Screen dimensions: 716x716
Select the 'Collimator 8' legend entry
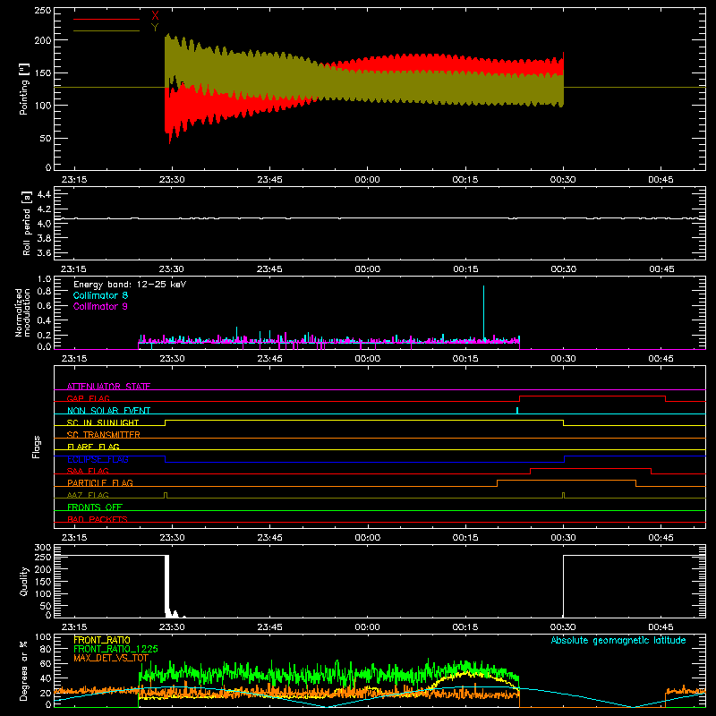coord(100,295)
